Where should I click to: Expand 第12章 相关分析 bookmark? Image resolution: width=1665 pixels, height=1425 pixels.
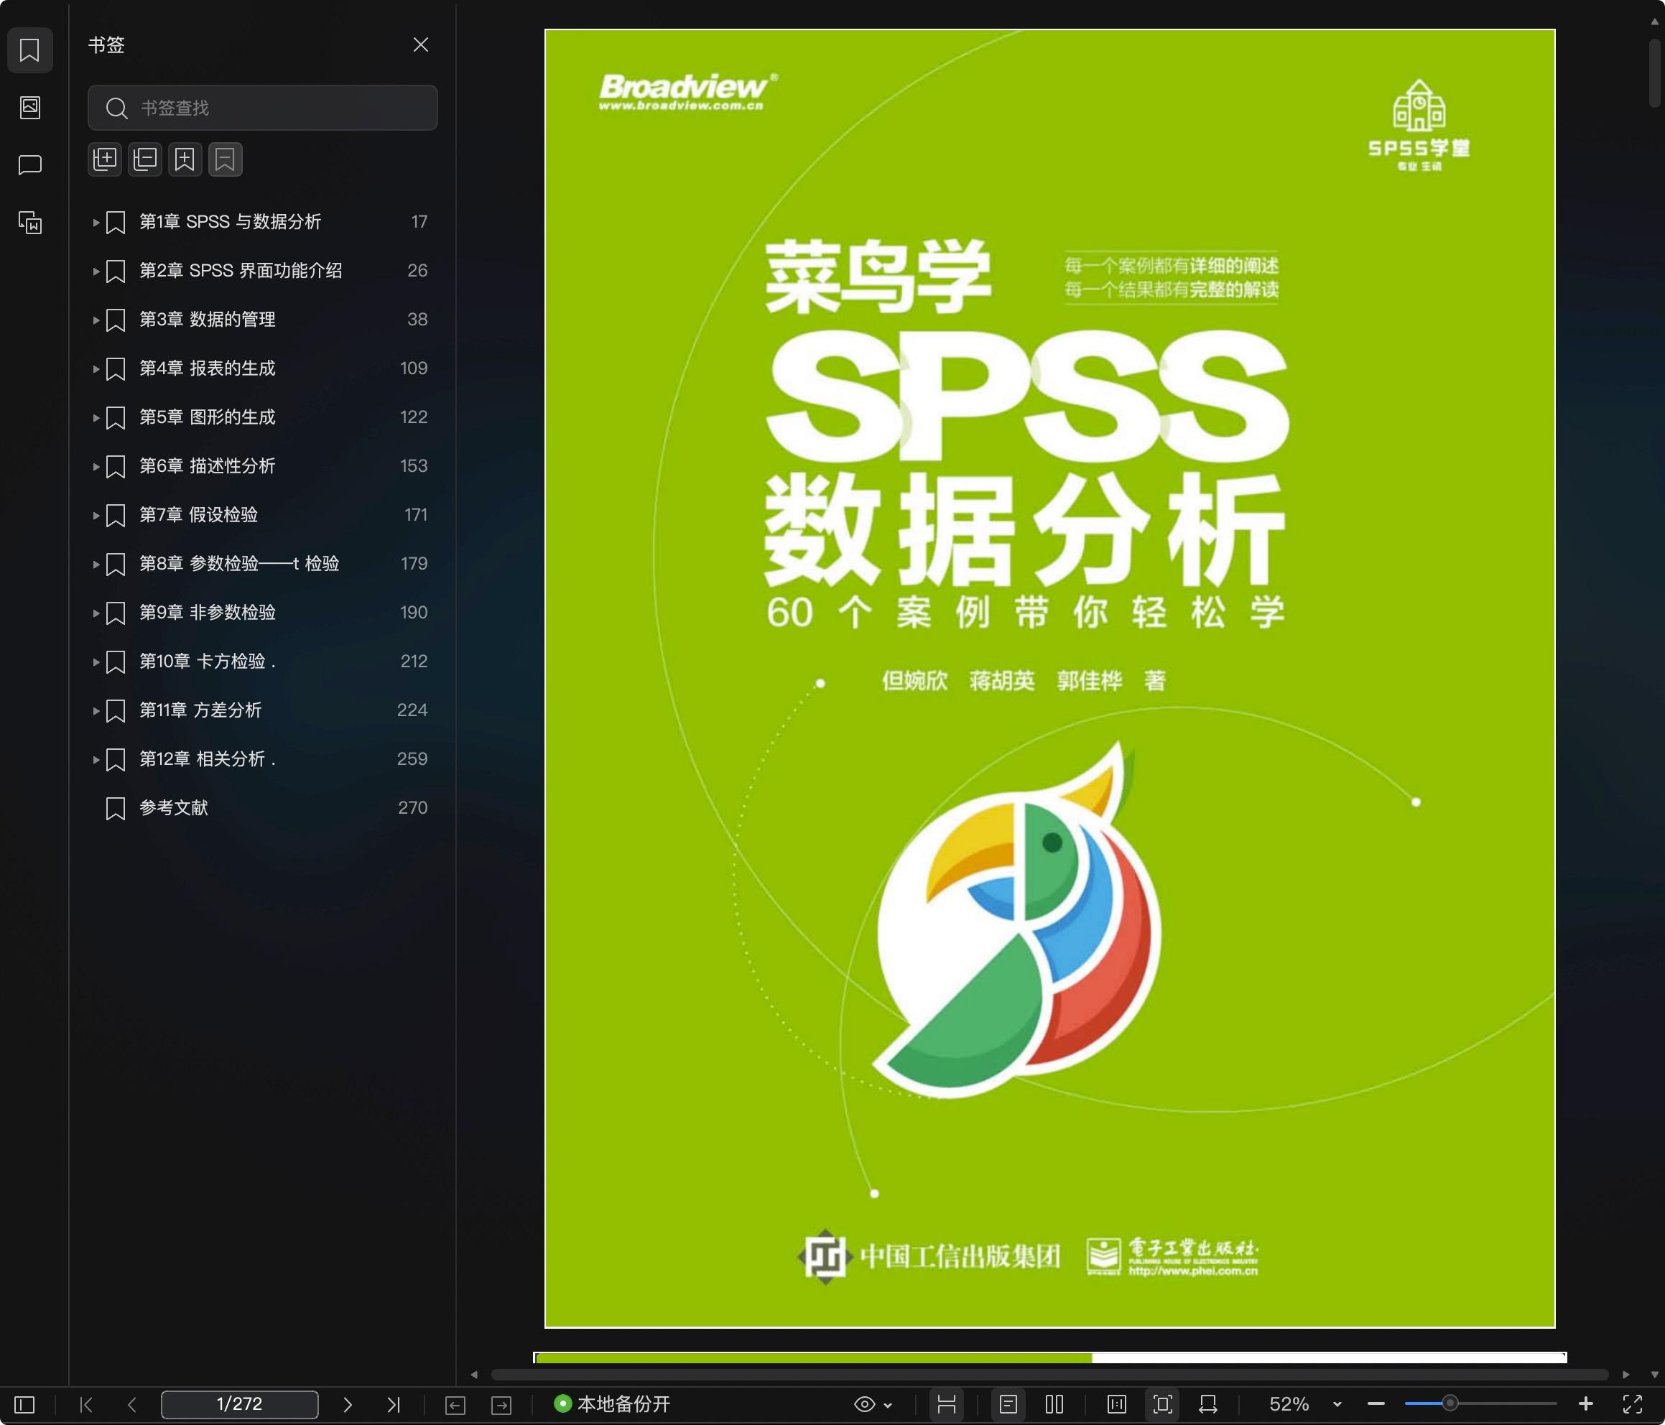click(96, 759)
